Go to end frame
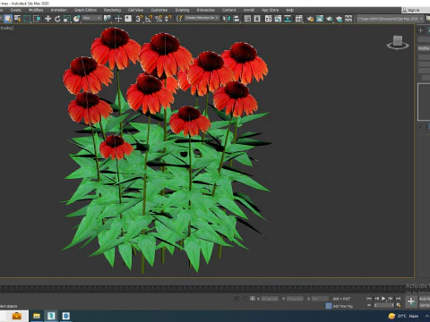 (398, 299)
